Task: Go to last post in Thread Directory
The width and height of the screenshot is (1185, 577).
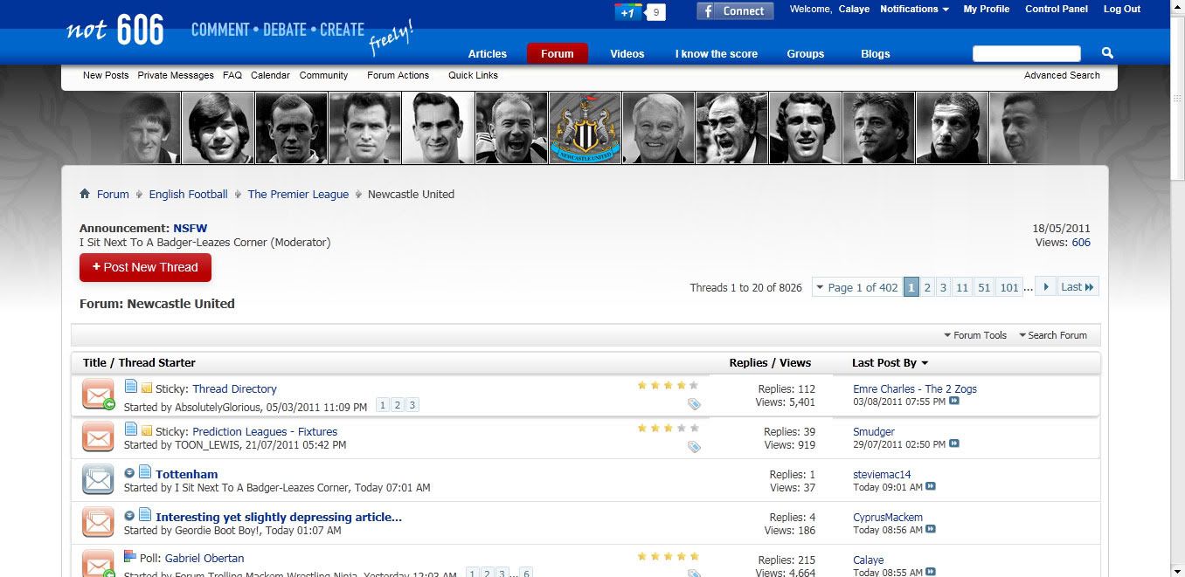Action: pos(954,402)
